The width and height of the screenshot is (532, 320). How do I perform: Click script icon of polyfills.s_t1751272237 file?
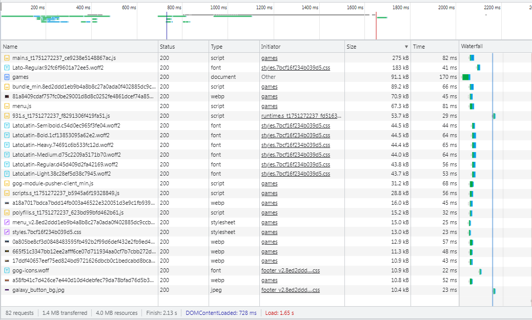[x=7, y=212]
